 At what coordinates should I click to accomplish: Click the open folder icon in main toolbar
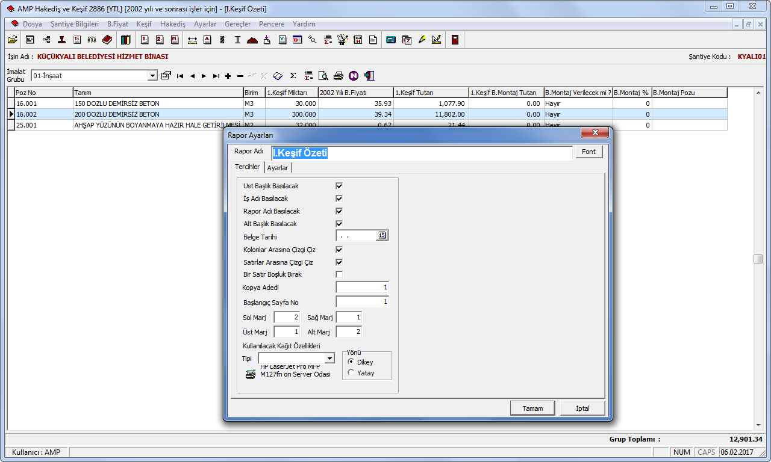point(12,40)
